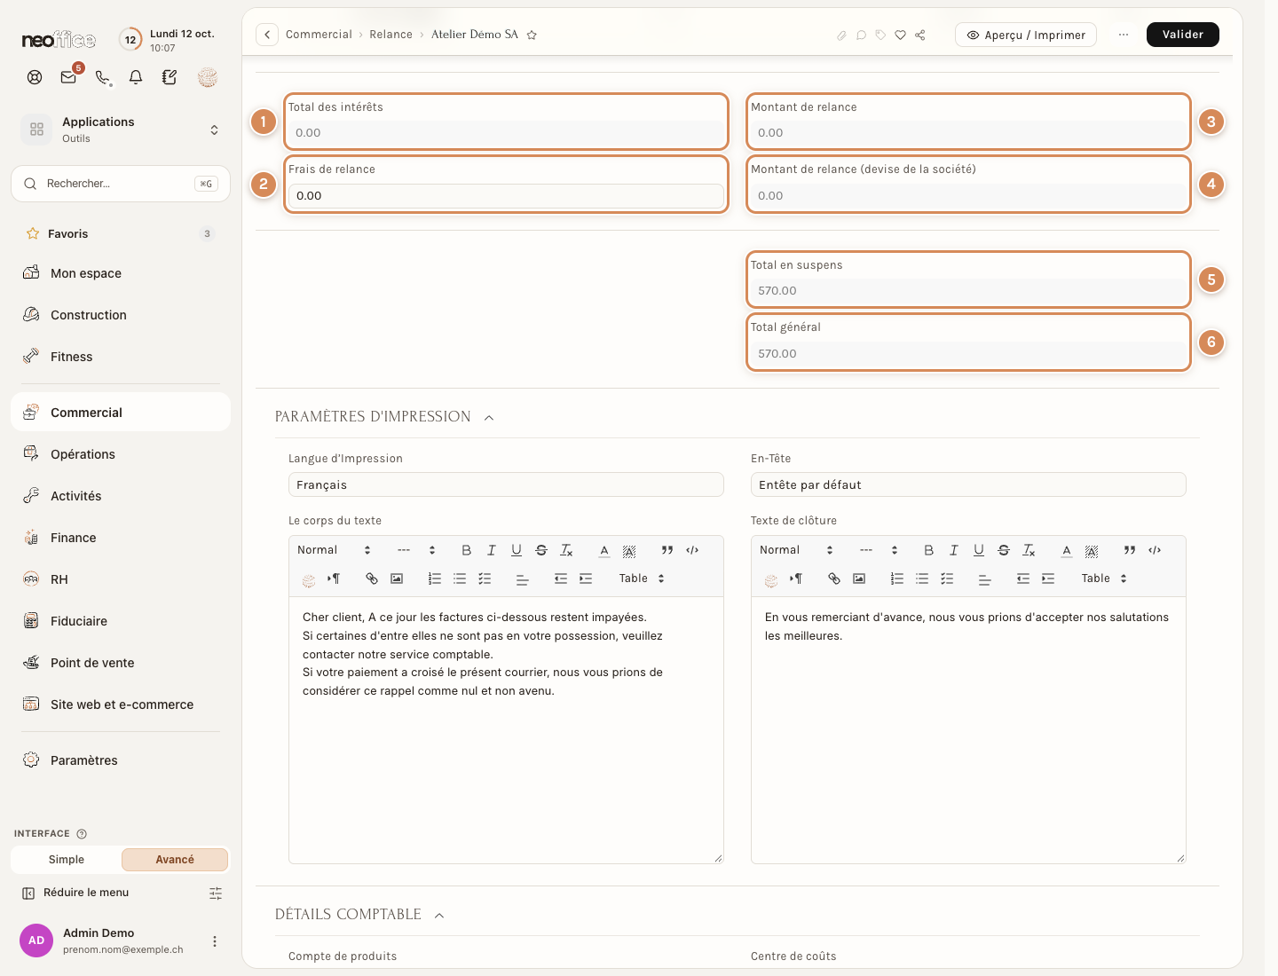1278x976 pixels.
Task: Click the share icon in header
Action: coord(920,35)
